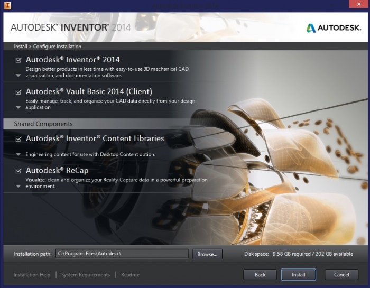The height and width of the screenshot is (288, 370).
Task: Select the Autodesk Inventor 2014 product title
Action: click(73, 60)
